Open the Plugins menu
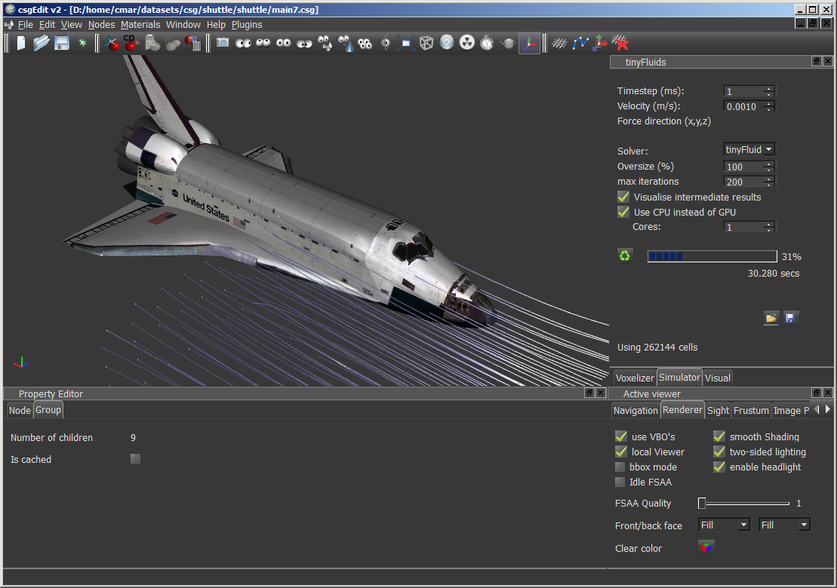 click(247, 24)
